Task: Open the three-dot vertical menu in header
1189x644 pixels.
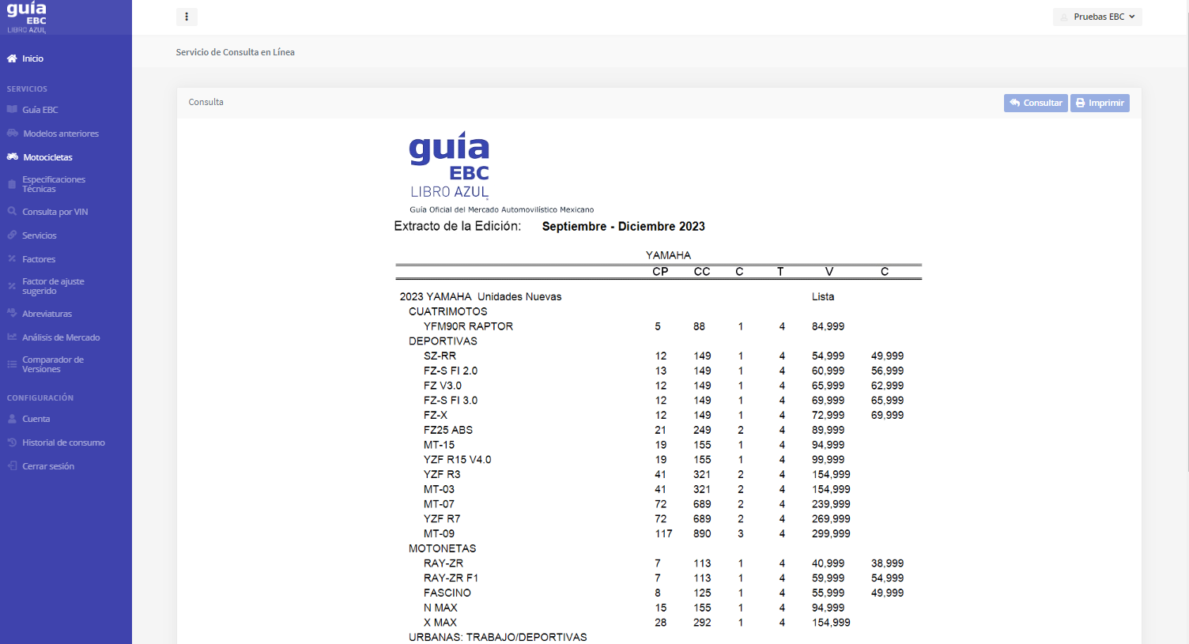Action: coord(187,17)
